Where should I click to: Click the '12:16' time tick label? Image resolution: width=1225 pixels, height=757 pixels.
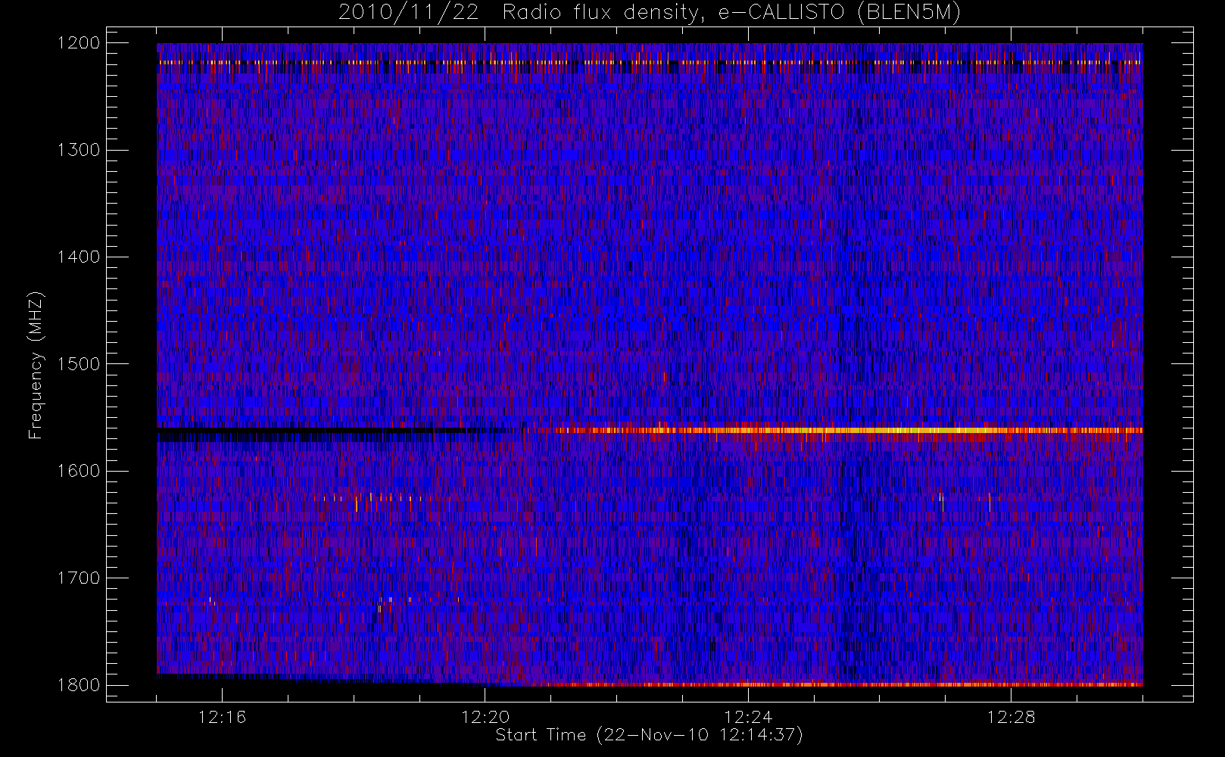tap(223, 717)
